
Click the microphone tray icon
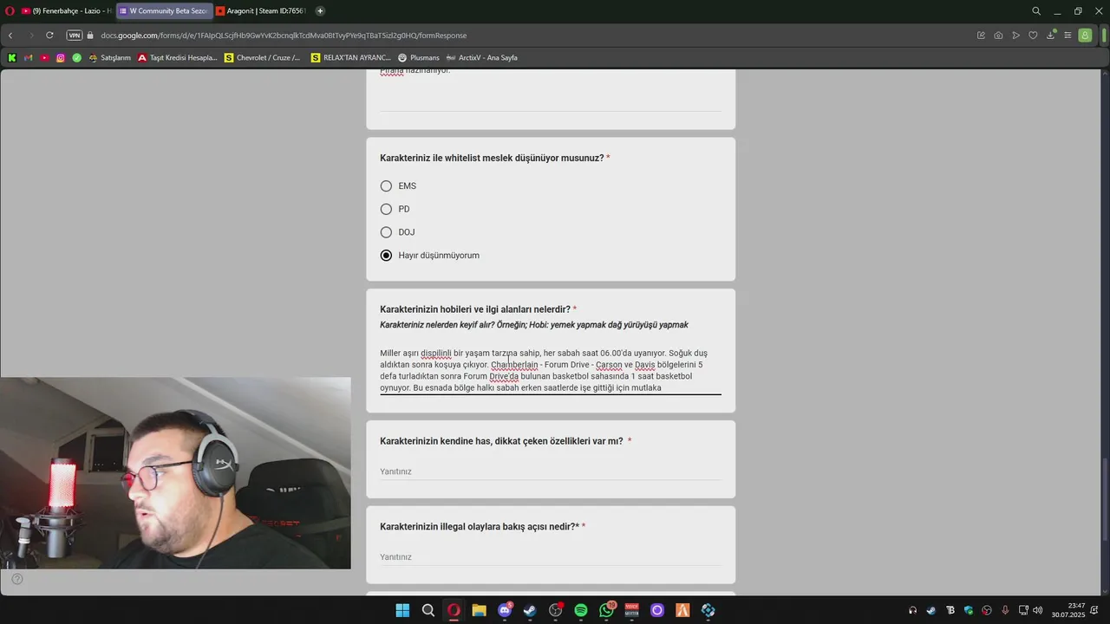coord(1005,610)
